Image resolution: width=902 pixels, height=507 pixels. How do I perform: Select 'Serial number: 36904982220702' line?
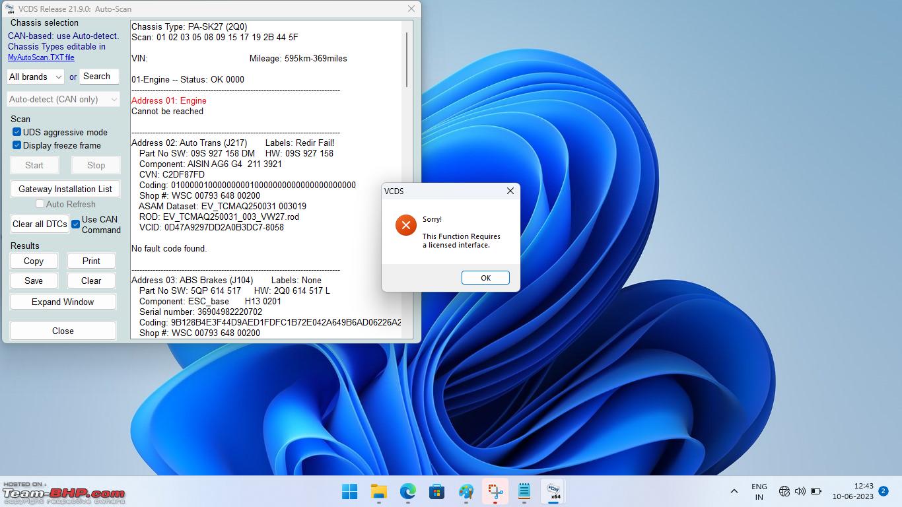click(201, 312)
